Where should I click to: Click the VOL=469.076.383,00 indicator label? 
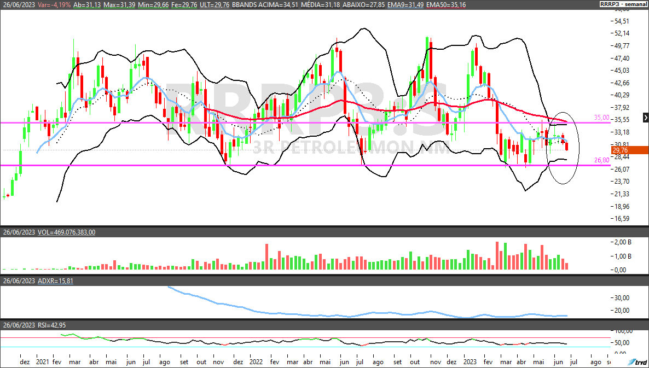(x=66, y=232)
